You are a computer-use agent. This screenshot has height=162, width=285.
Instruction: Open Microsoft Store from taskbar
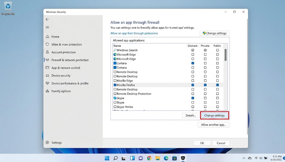click(175, 158)
